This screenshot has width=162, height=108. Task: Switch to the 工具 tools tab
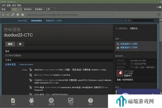(x=50, y=9)
